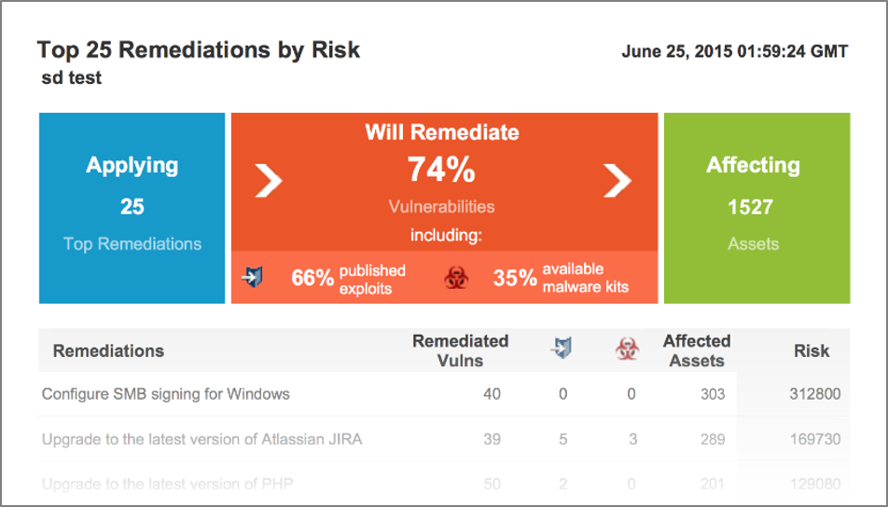The image size is (888, 507).
Task: Select the green Affecting 1527 Assets tile
Action: coord(756,208)
